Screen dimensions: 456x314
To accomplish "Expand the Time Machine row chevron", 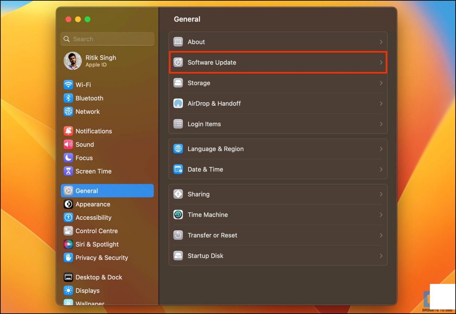I will (381, 215).
